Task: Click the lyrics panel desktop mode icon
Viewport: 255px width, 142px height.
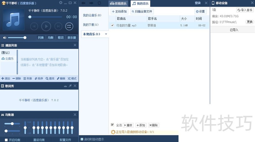Action: pyautogui.click(x=65, y=86)
